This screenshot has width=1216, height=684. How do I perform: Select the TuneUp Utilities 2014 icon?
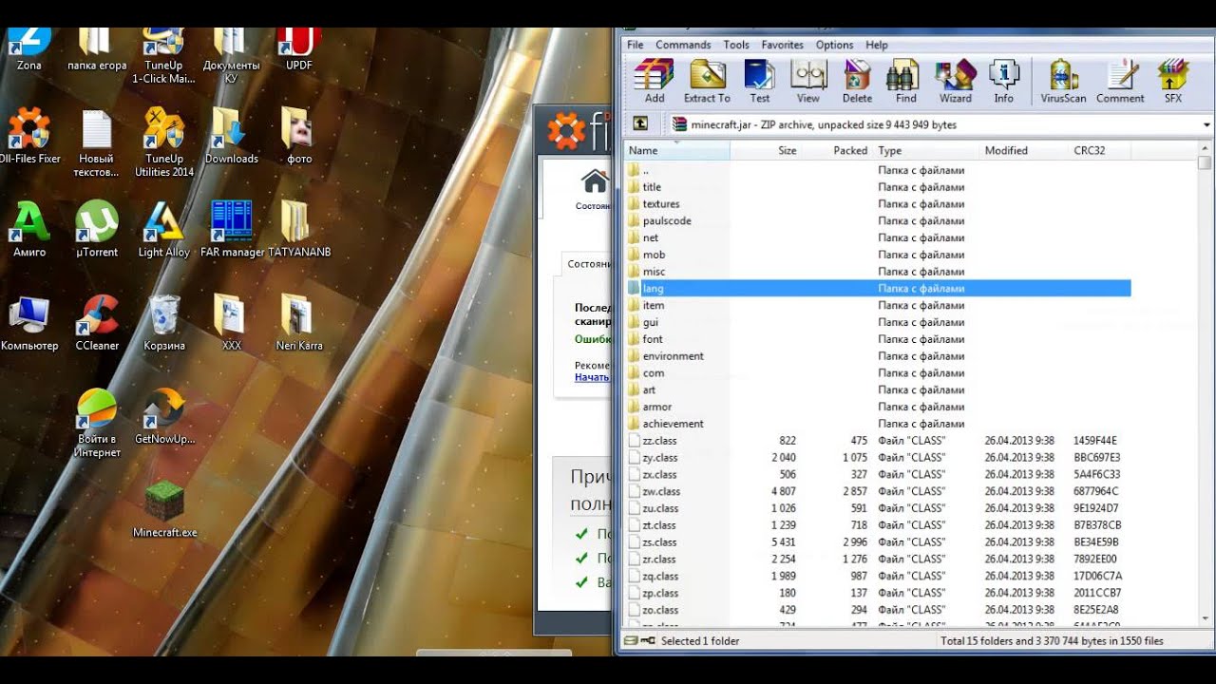pyautogui.click(x=164, y=142)
